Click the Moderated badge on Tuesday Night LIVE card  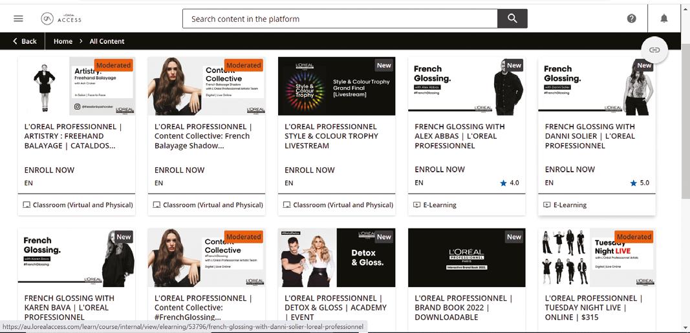(634, 236)
